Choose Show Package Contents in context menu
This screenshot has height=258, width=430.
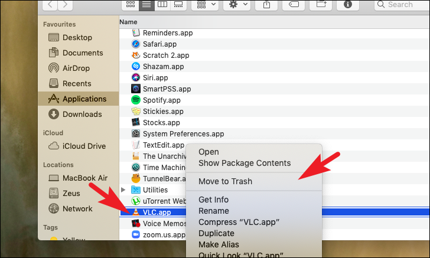coord(254,163)
